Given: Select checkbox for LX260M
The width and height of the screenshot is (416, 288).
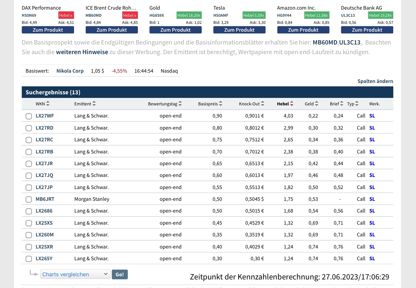Looking at the screenshot, I should click(x=29, y=235).
